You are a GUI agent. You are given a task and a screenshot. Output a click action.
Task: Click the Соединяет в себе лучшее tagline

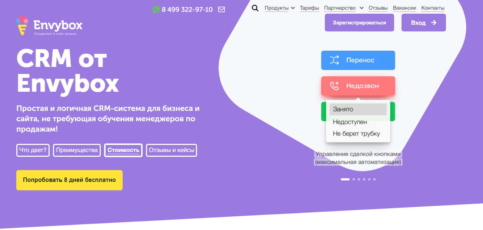tap(56, 34)
